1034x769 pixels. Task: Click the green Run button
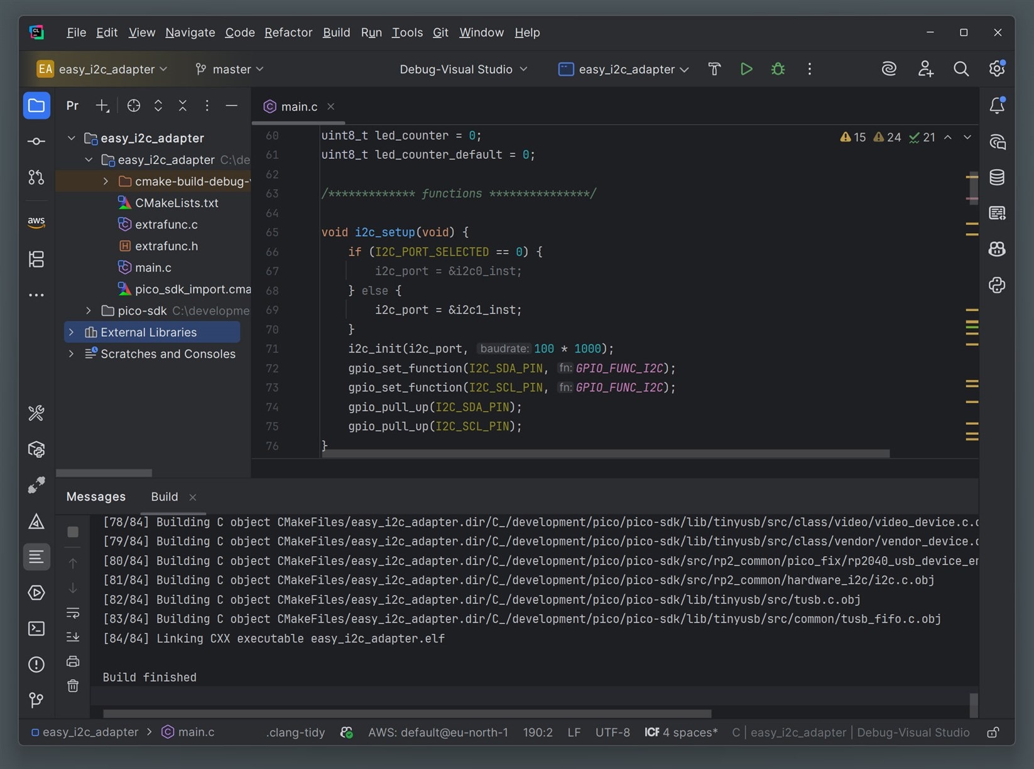(x=746, y=69)
